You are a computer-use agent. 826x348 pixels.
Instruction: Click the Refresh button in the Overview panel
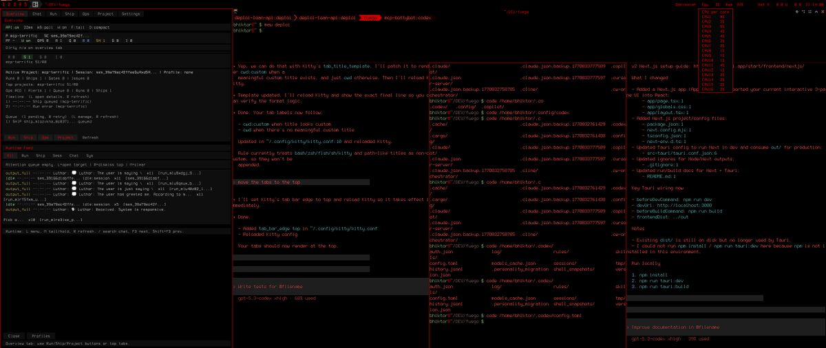pos(90,138)
